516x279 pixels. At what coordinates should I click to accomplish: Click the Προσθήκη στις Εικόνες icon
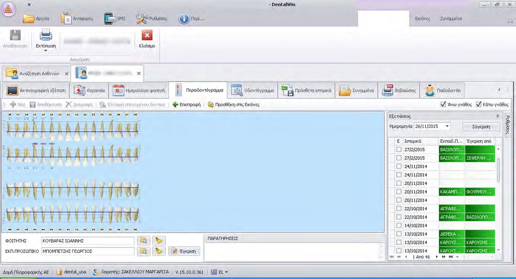tap(211, 105)
